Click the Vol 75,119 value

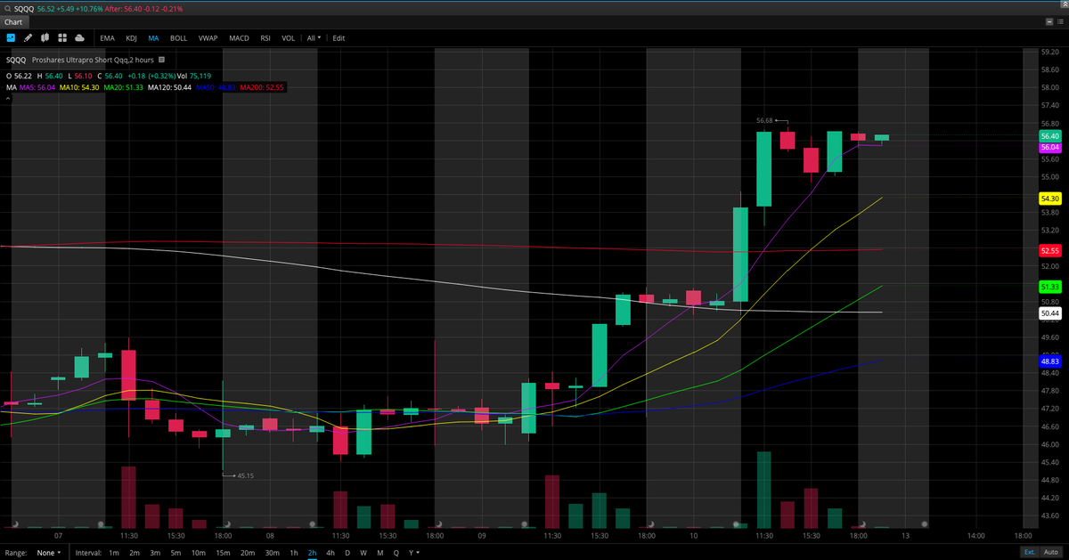pyautogui.click(x=200, y=76)
